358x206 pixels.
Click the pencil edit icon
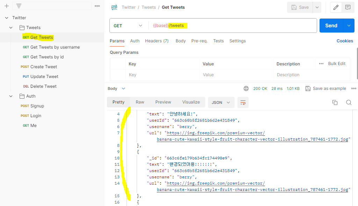(336, 7)
